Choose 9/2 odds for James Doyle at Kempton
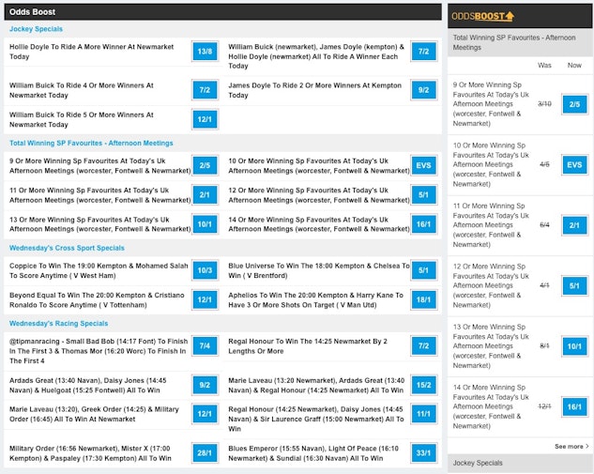 (423, 90)
